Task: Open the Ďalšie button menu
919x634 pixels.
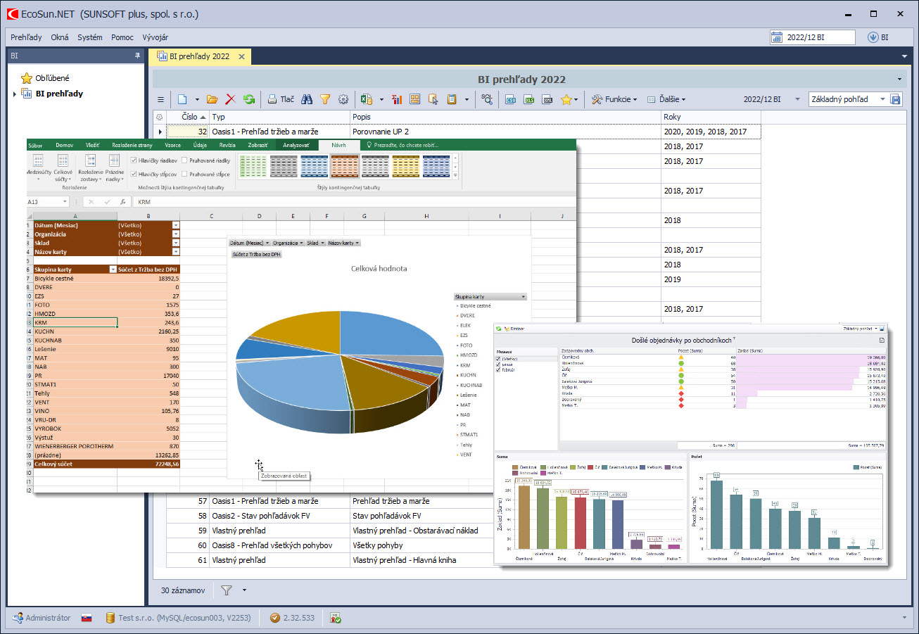Action: [666, 100]
